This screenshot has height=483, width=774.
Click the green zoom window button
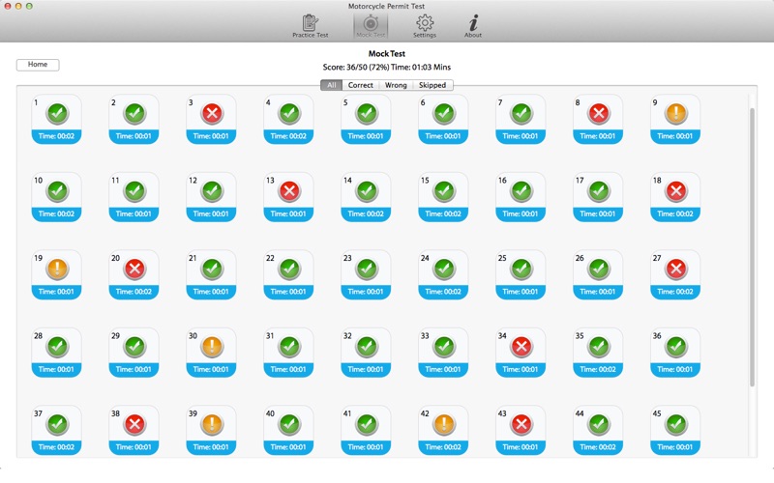coord(29,6)
